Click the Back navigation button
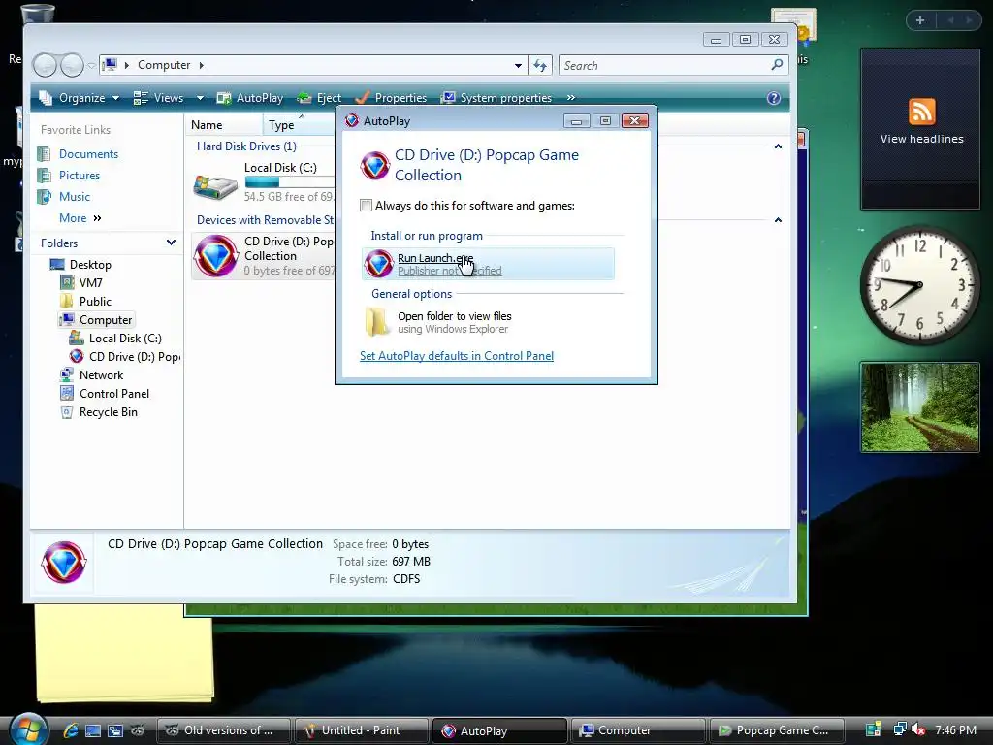 tap(45, 65)
